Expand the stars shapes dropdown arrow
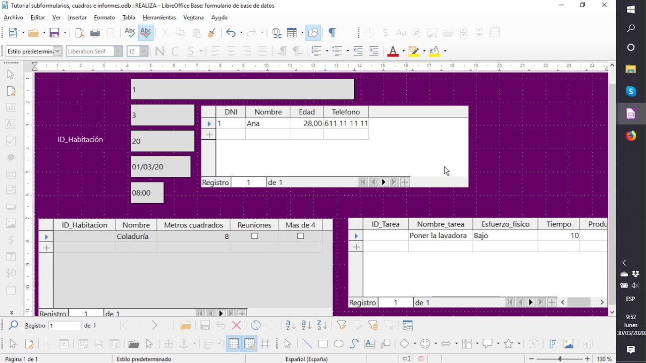 pos(519,344)
